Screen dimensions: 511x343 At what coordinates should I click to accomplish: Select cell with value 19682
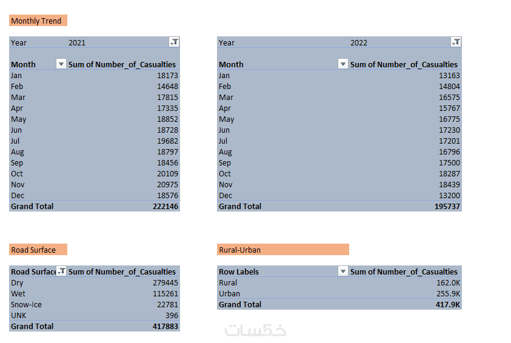167,141
